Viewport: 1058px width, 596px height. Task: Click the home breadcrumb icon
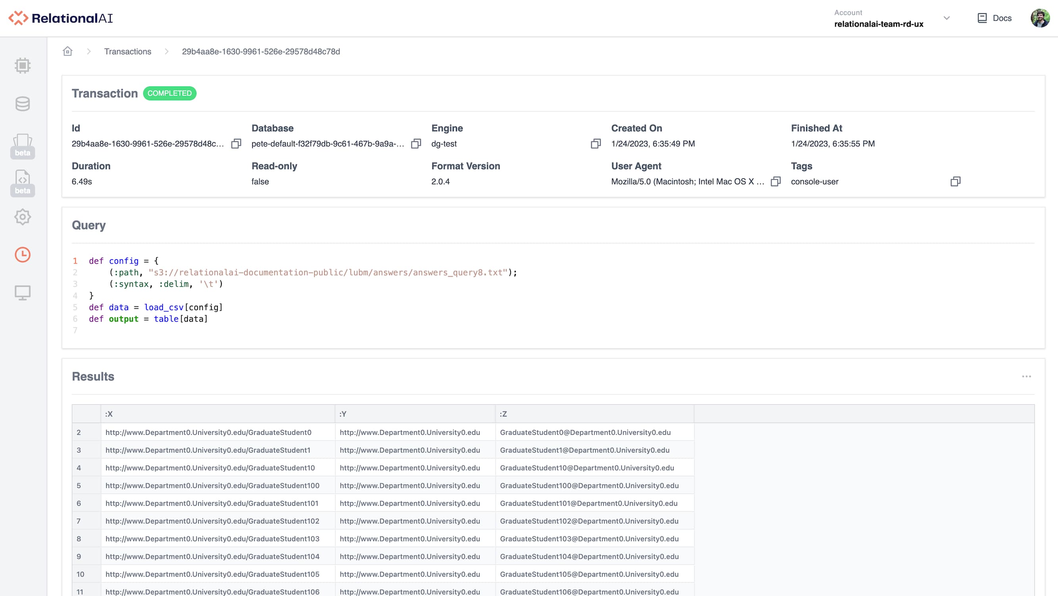click(67, 51)
